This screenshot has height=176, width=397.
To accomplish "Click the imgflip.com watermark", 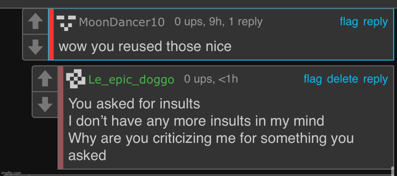I will pyautogui.click(x=11, y=173).
